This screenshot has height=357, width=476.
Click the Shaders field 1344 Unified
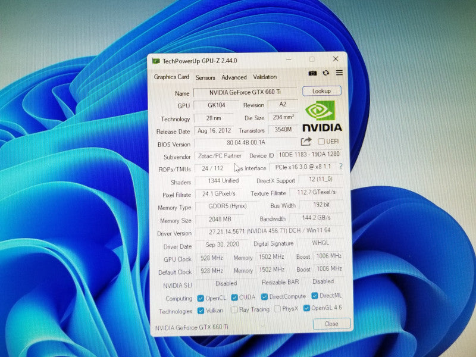[223, 181]
